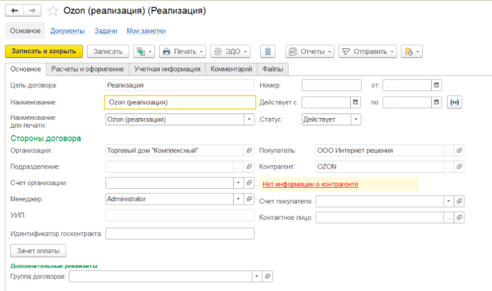Open 'Нет информации о контрагенте' link
The image size is (492, 291).
coord(310,184)
